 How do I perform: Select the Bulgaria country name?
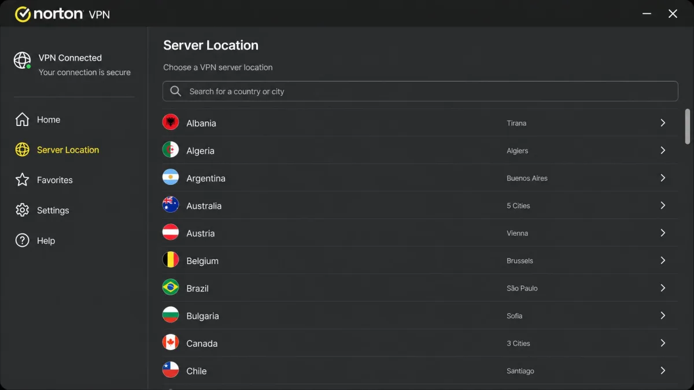click(202, 316)
